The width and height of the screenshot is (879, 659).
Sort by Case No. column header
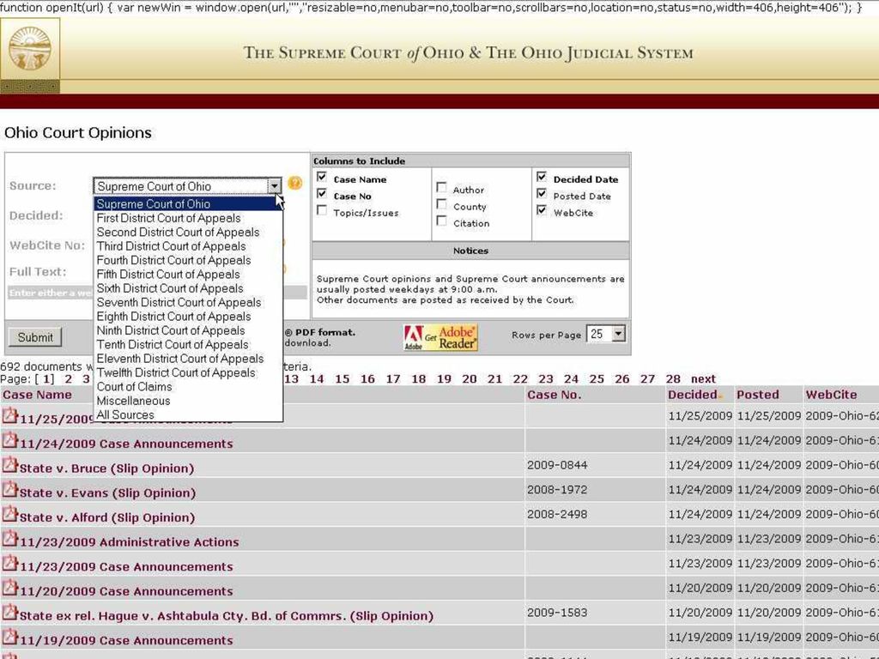(x=554, y=395)
